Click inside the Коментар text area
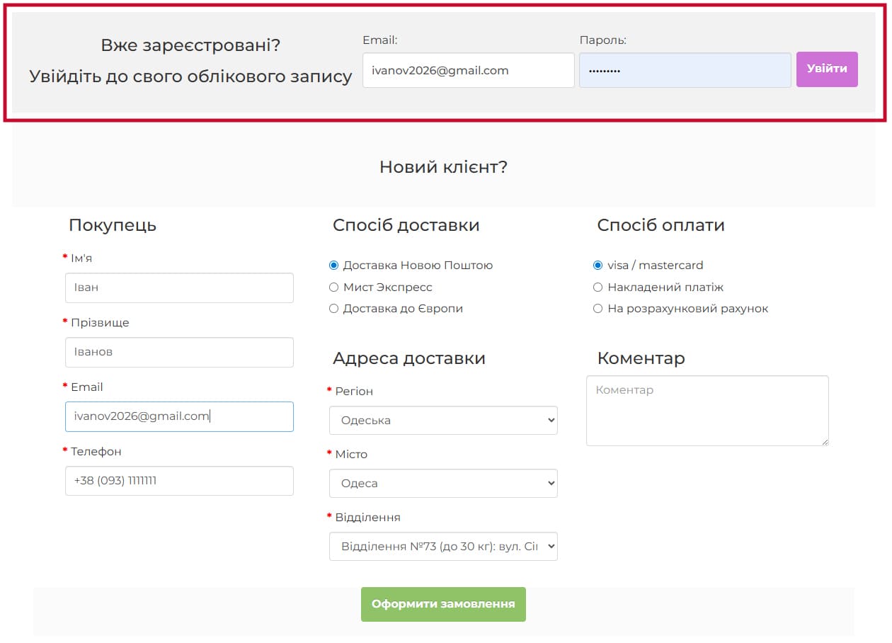 tap(707, 411)
